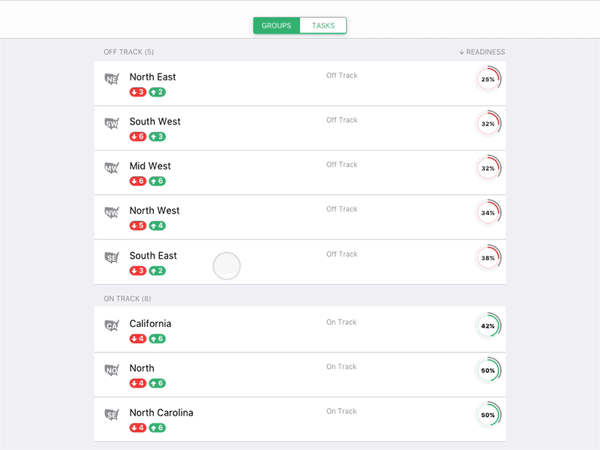The width and height of the screenshot is (600, 450).
Task: Open the North West group via its map icon
Action: [x=111, y=211]
